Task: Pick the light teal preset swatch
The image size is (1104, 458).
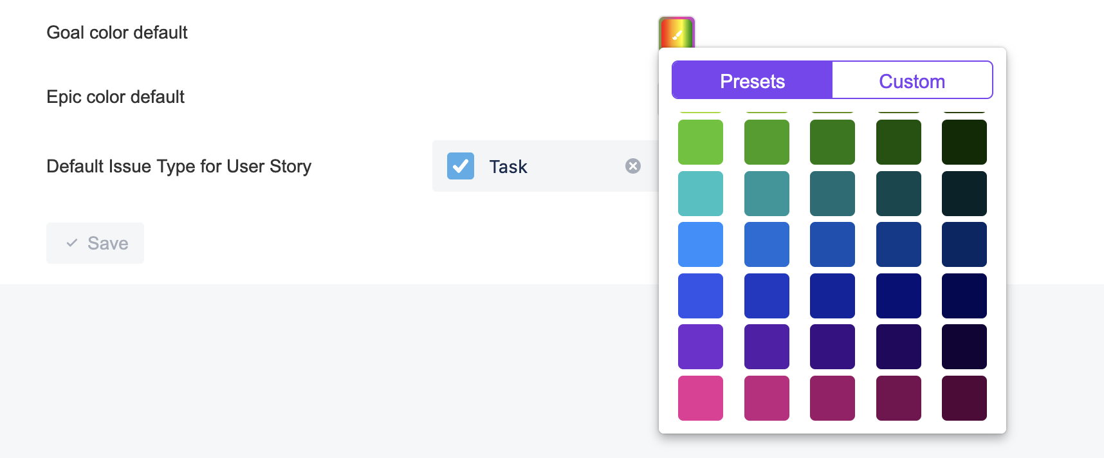Action: (701, 194)
